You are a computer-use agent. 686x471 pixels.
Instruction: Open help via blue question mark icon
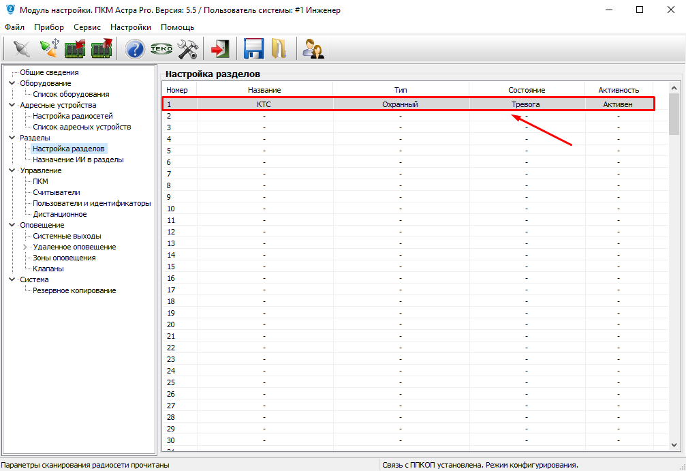point(135,49)
